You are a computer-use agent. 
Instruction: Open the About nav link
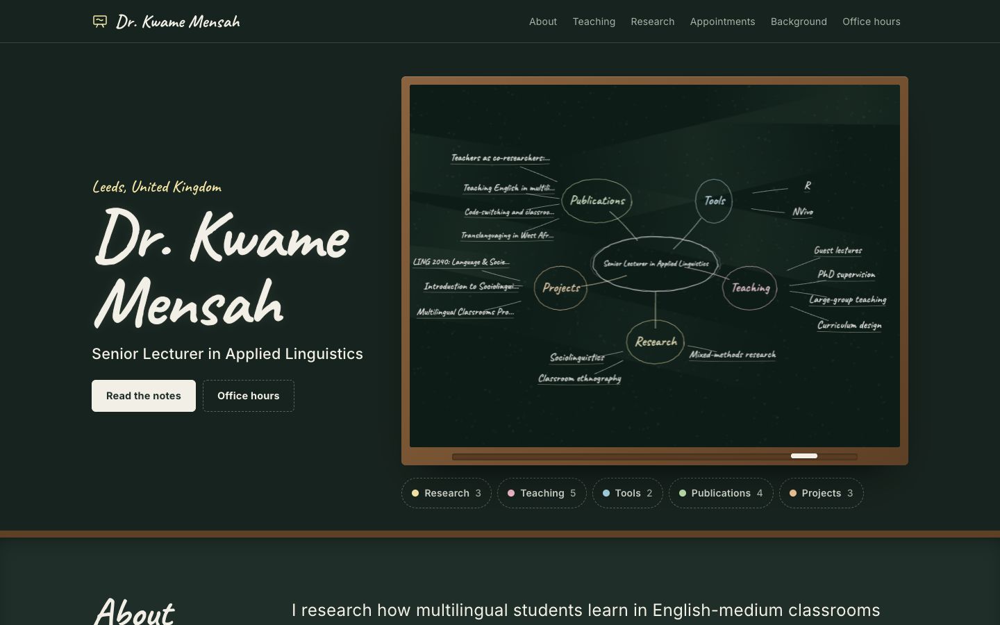[x=543, y=22]
